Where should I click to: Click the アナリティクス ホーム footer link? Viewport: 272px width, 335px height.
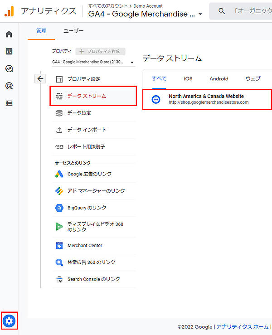point(242,326)
